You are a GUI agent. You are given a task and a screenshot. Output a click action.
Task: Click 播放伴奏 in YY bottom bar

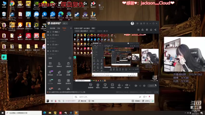point(82,101)
